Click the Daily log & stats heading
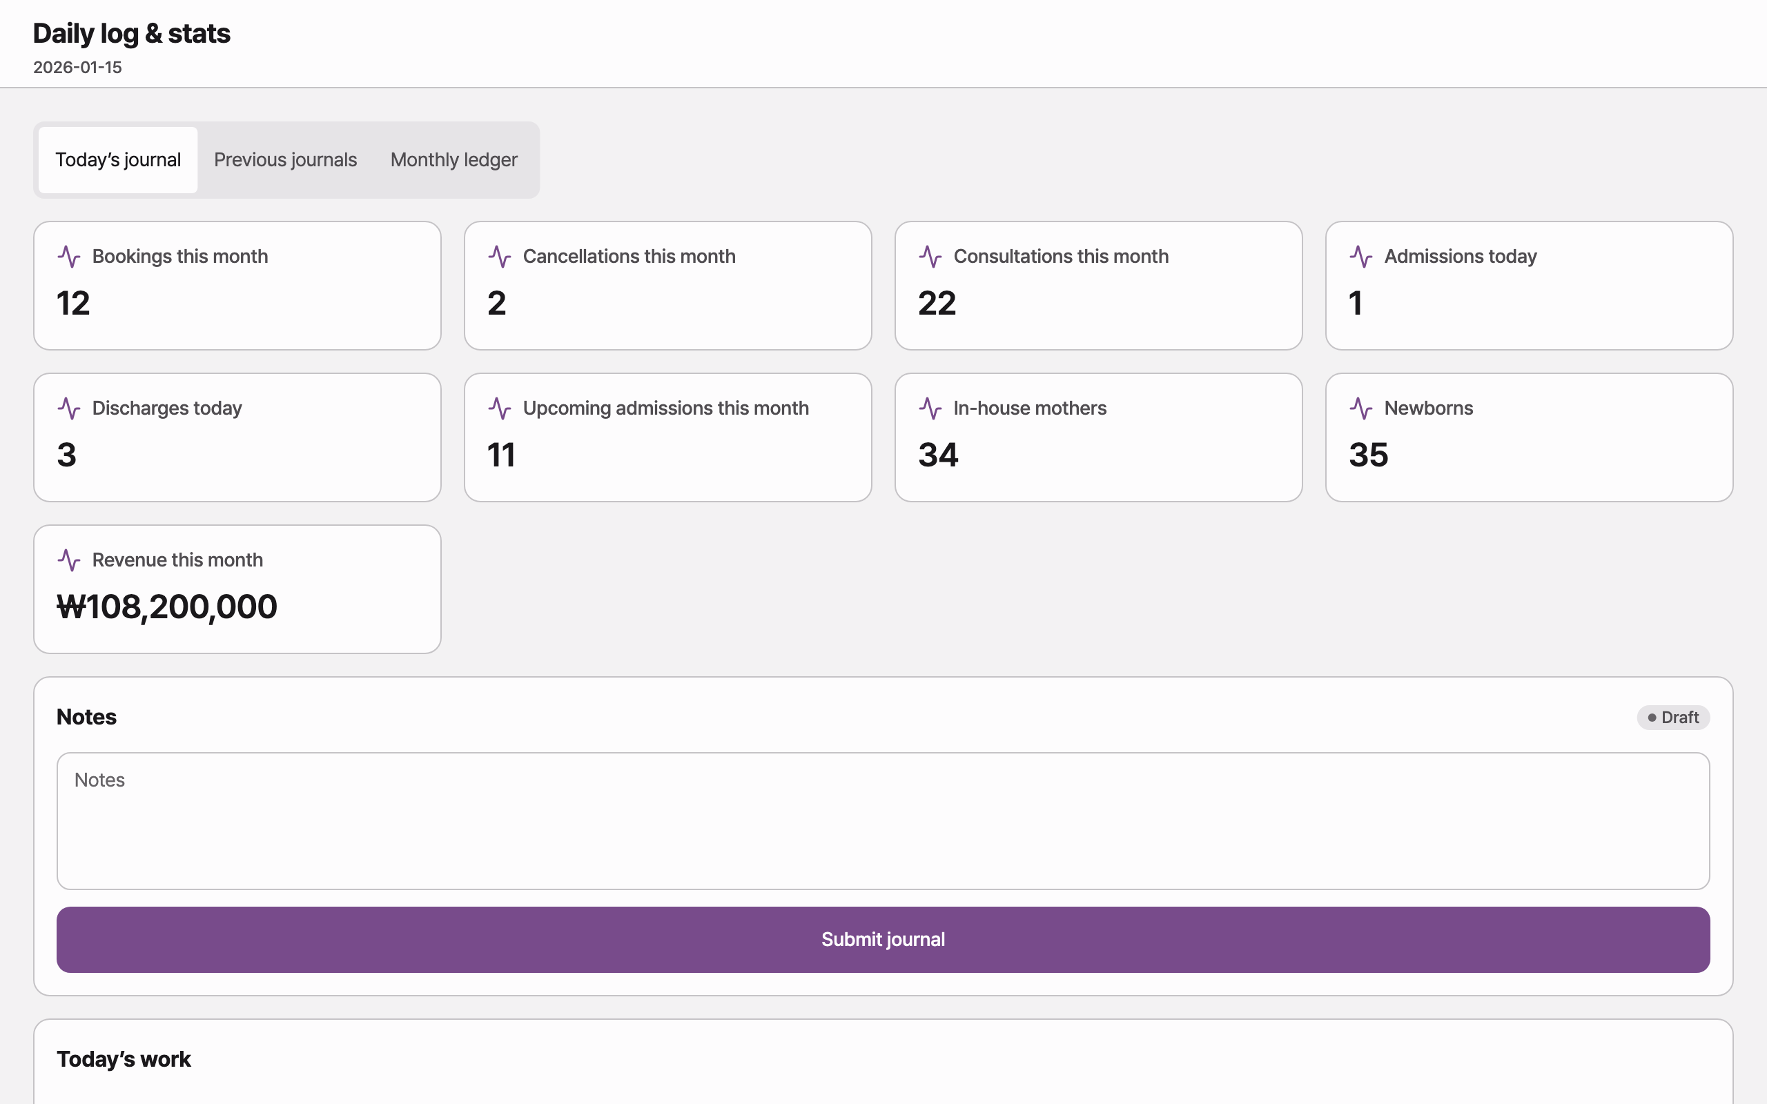Screen dimensions: 1767x1104 [131, 34]
